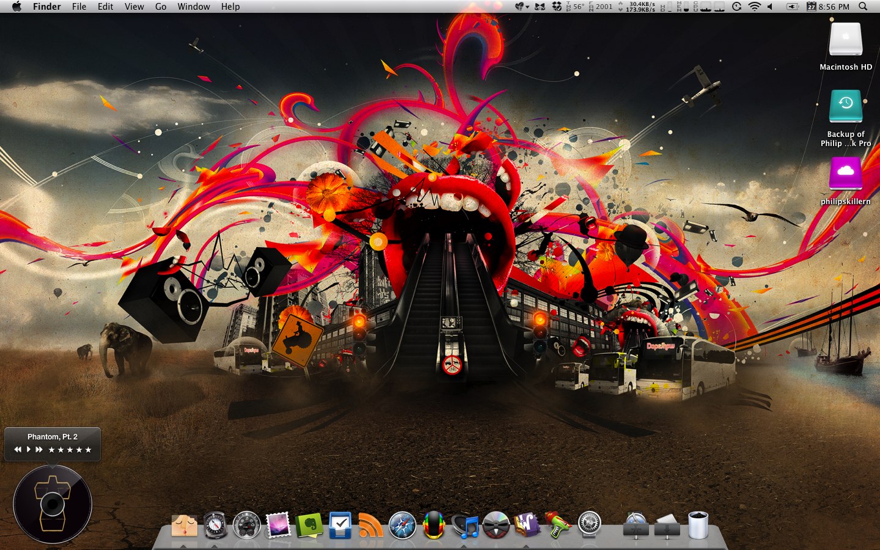Click the CPU usage graph
880x550 pixels.
coord(709,7)
